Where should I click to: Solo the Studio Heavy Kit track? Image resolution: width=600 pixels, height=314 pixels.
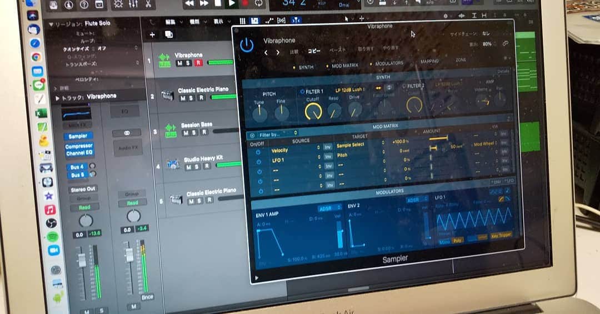(x=197, y=167)
